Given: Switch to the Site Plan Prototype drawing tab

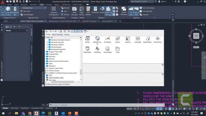Looking at the screenshot, I should (89, 21).
